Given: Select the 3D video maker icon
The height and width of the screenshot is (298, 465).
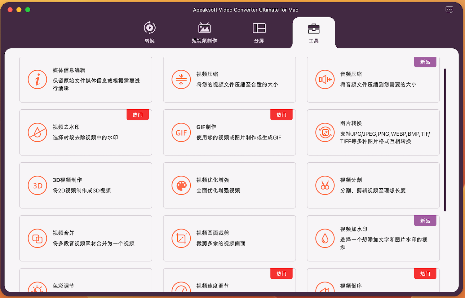Looking at the screenshot, I should tap(37, 185).
